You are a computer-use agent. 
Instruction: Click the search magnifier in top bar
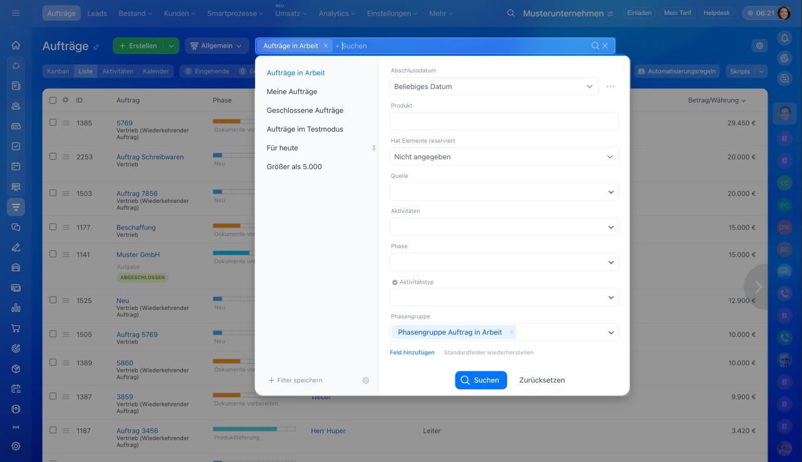click(511, 13)
